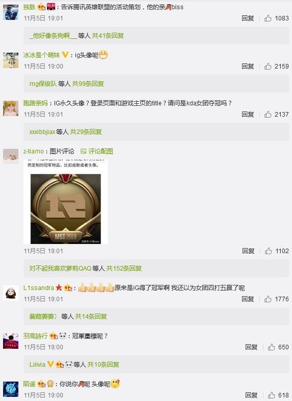Give thumbs-up to L1ssandra's comment
The image size is (292, 401).
[x=267, y=299]
